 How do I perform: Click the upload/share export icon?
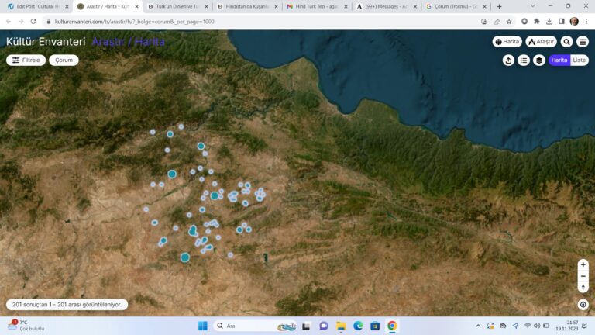508,60
